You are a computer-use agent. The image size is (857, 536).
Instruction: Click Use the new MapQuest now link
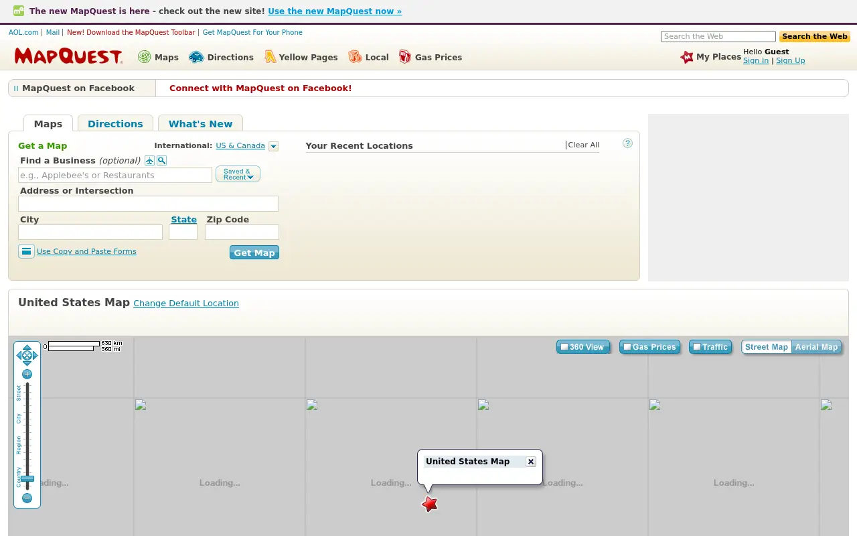335,11
